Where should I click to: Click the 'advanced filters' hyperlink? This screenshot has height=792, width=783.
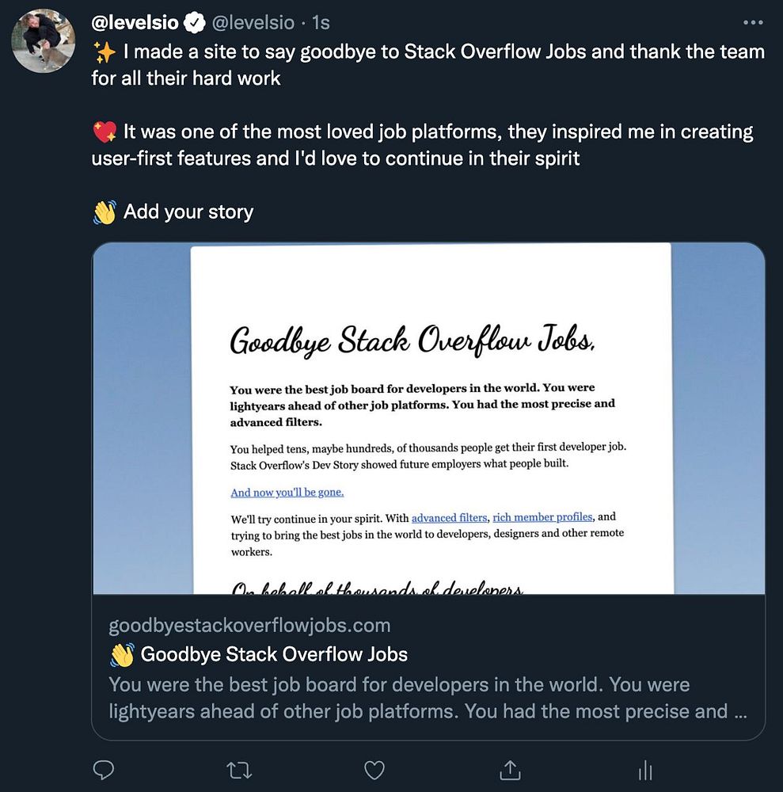(x=449, y=518)
